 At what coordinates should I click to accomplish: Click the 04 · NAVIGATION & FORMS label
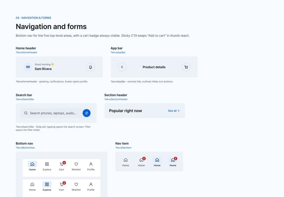pos(33,18)
